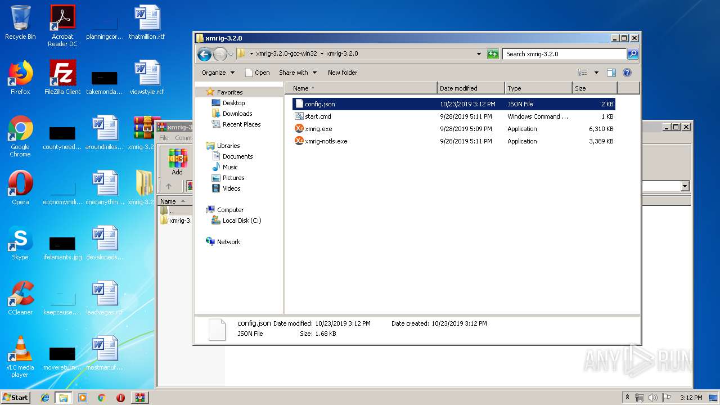Open Acrobat Reader DC desktop icon

pos(62,26)
